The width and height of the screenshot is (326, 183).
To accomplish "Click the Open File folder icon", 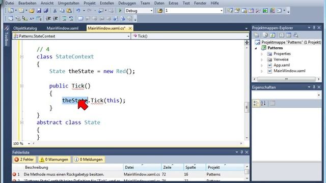I will [x=32, y=11].
